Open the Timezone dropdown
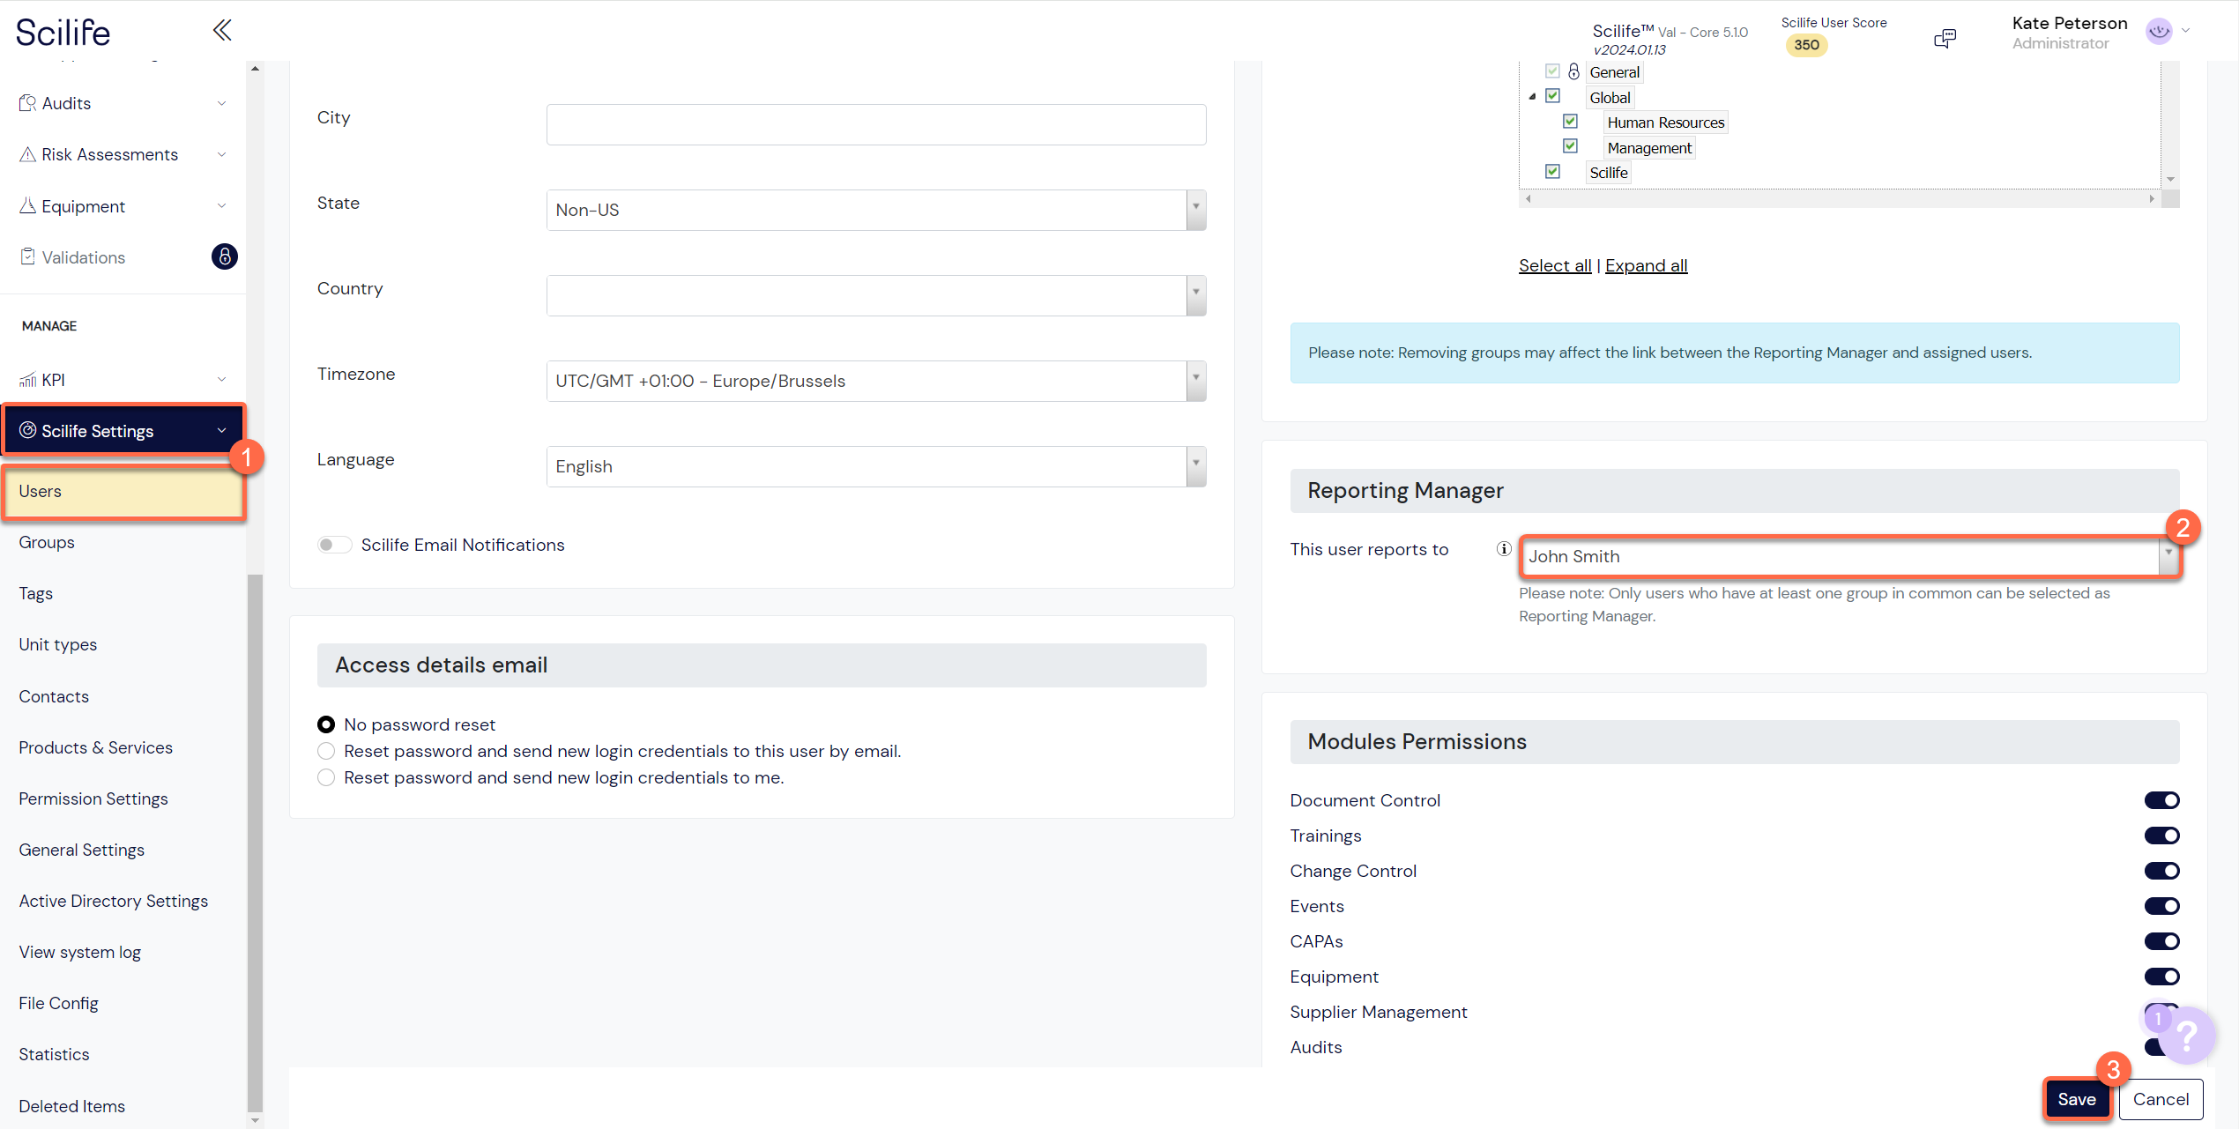 pyautogui.click(x=1195, y=381)
